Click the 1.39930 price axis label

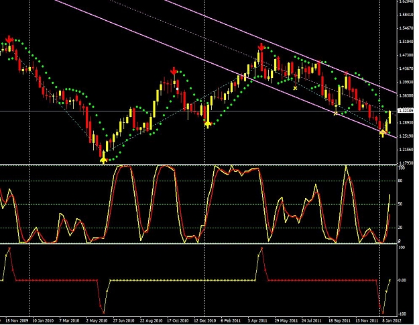point(406,82)
